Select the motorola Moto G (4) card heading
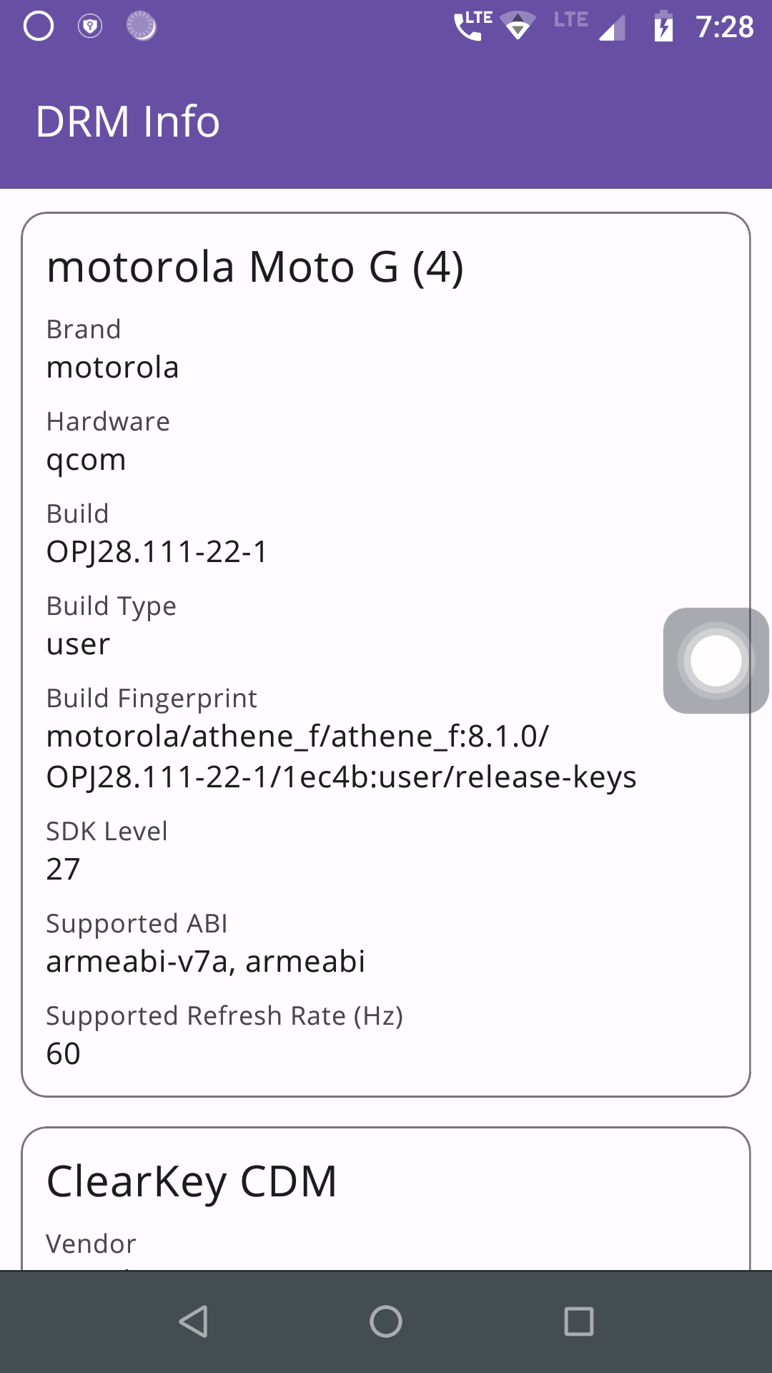772x1373 pixels. [x=255, y=267]
